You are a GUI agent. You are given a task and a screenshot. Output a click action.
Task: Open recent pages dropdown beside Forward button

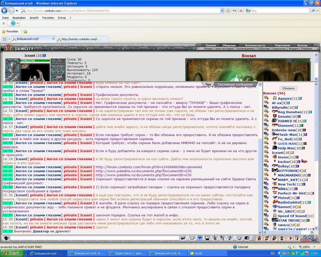[x=17, y=11]
